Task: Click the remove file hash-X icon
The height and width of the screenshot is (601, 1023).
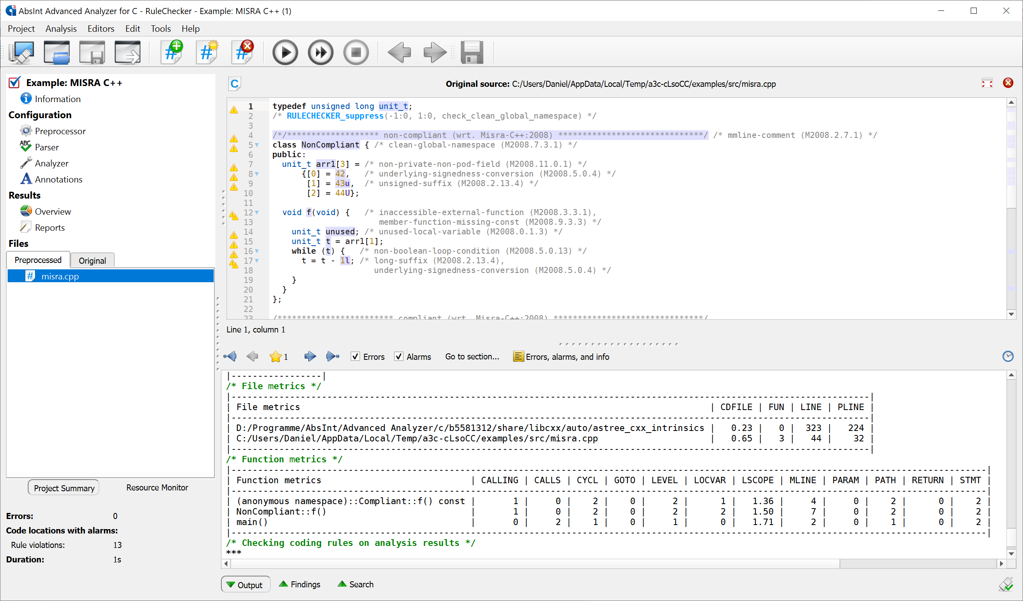Action: tap(243, 52)
